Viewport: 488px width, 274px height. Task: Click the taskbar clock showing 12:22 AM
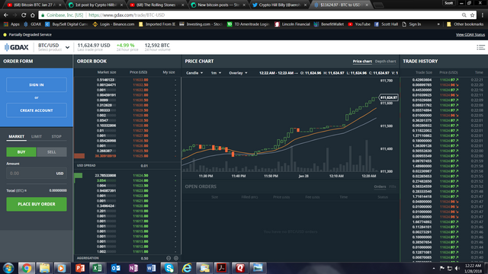473,268
